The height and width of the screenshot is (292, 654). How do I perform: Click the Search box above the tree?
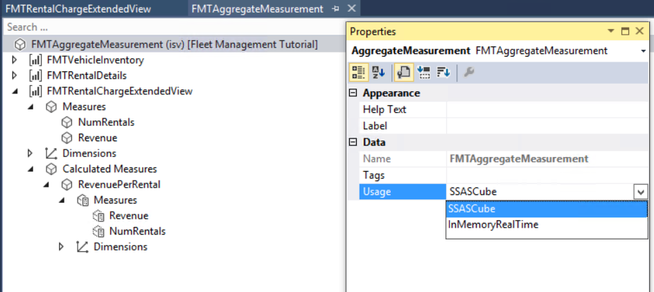tap(173, 27)
